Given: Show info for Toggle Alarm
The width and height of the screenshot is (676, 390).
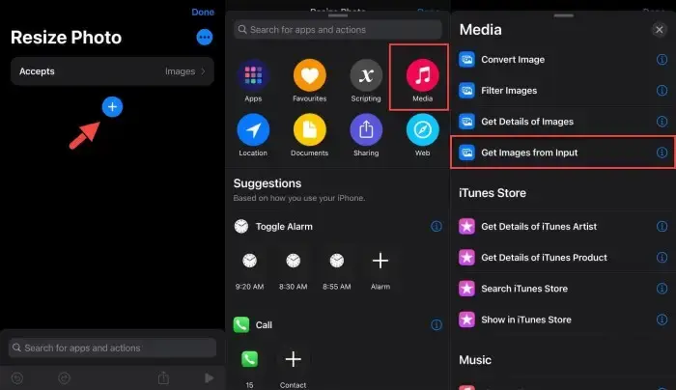Looking at the screenshot, I should coord(437,226).
